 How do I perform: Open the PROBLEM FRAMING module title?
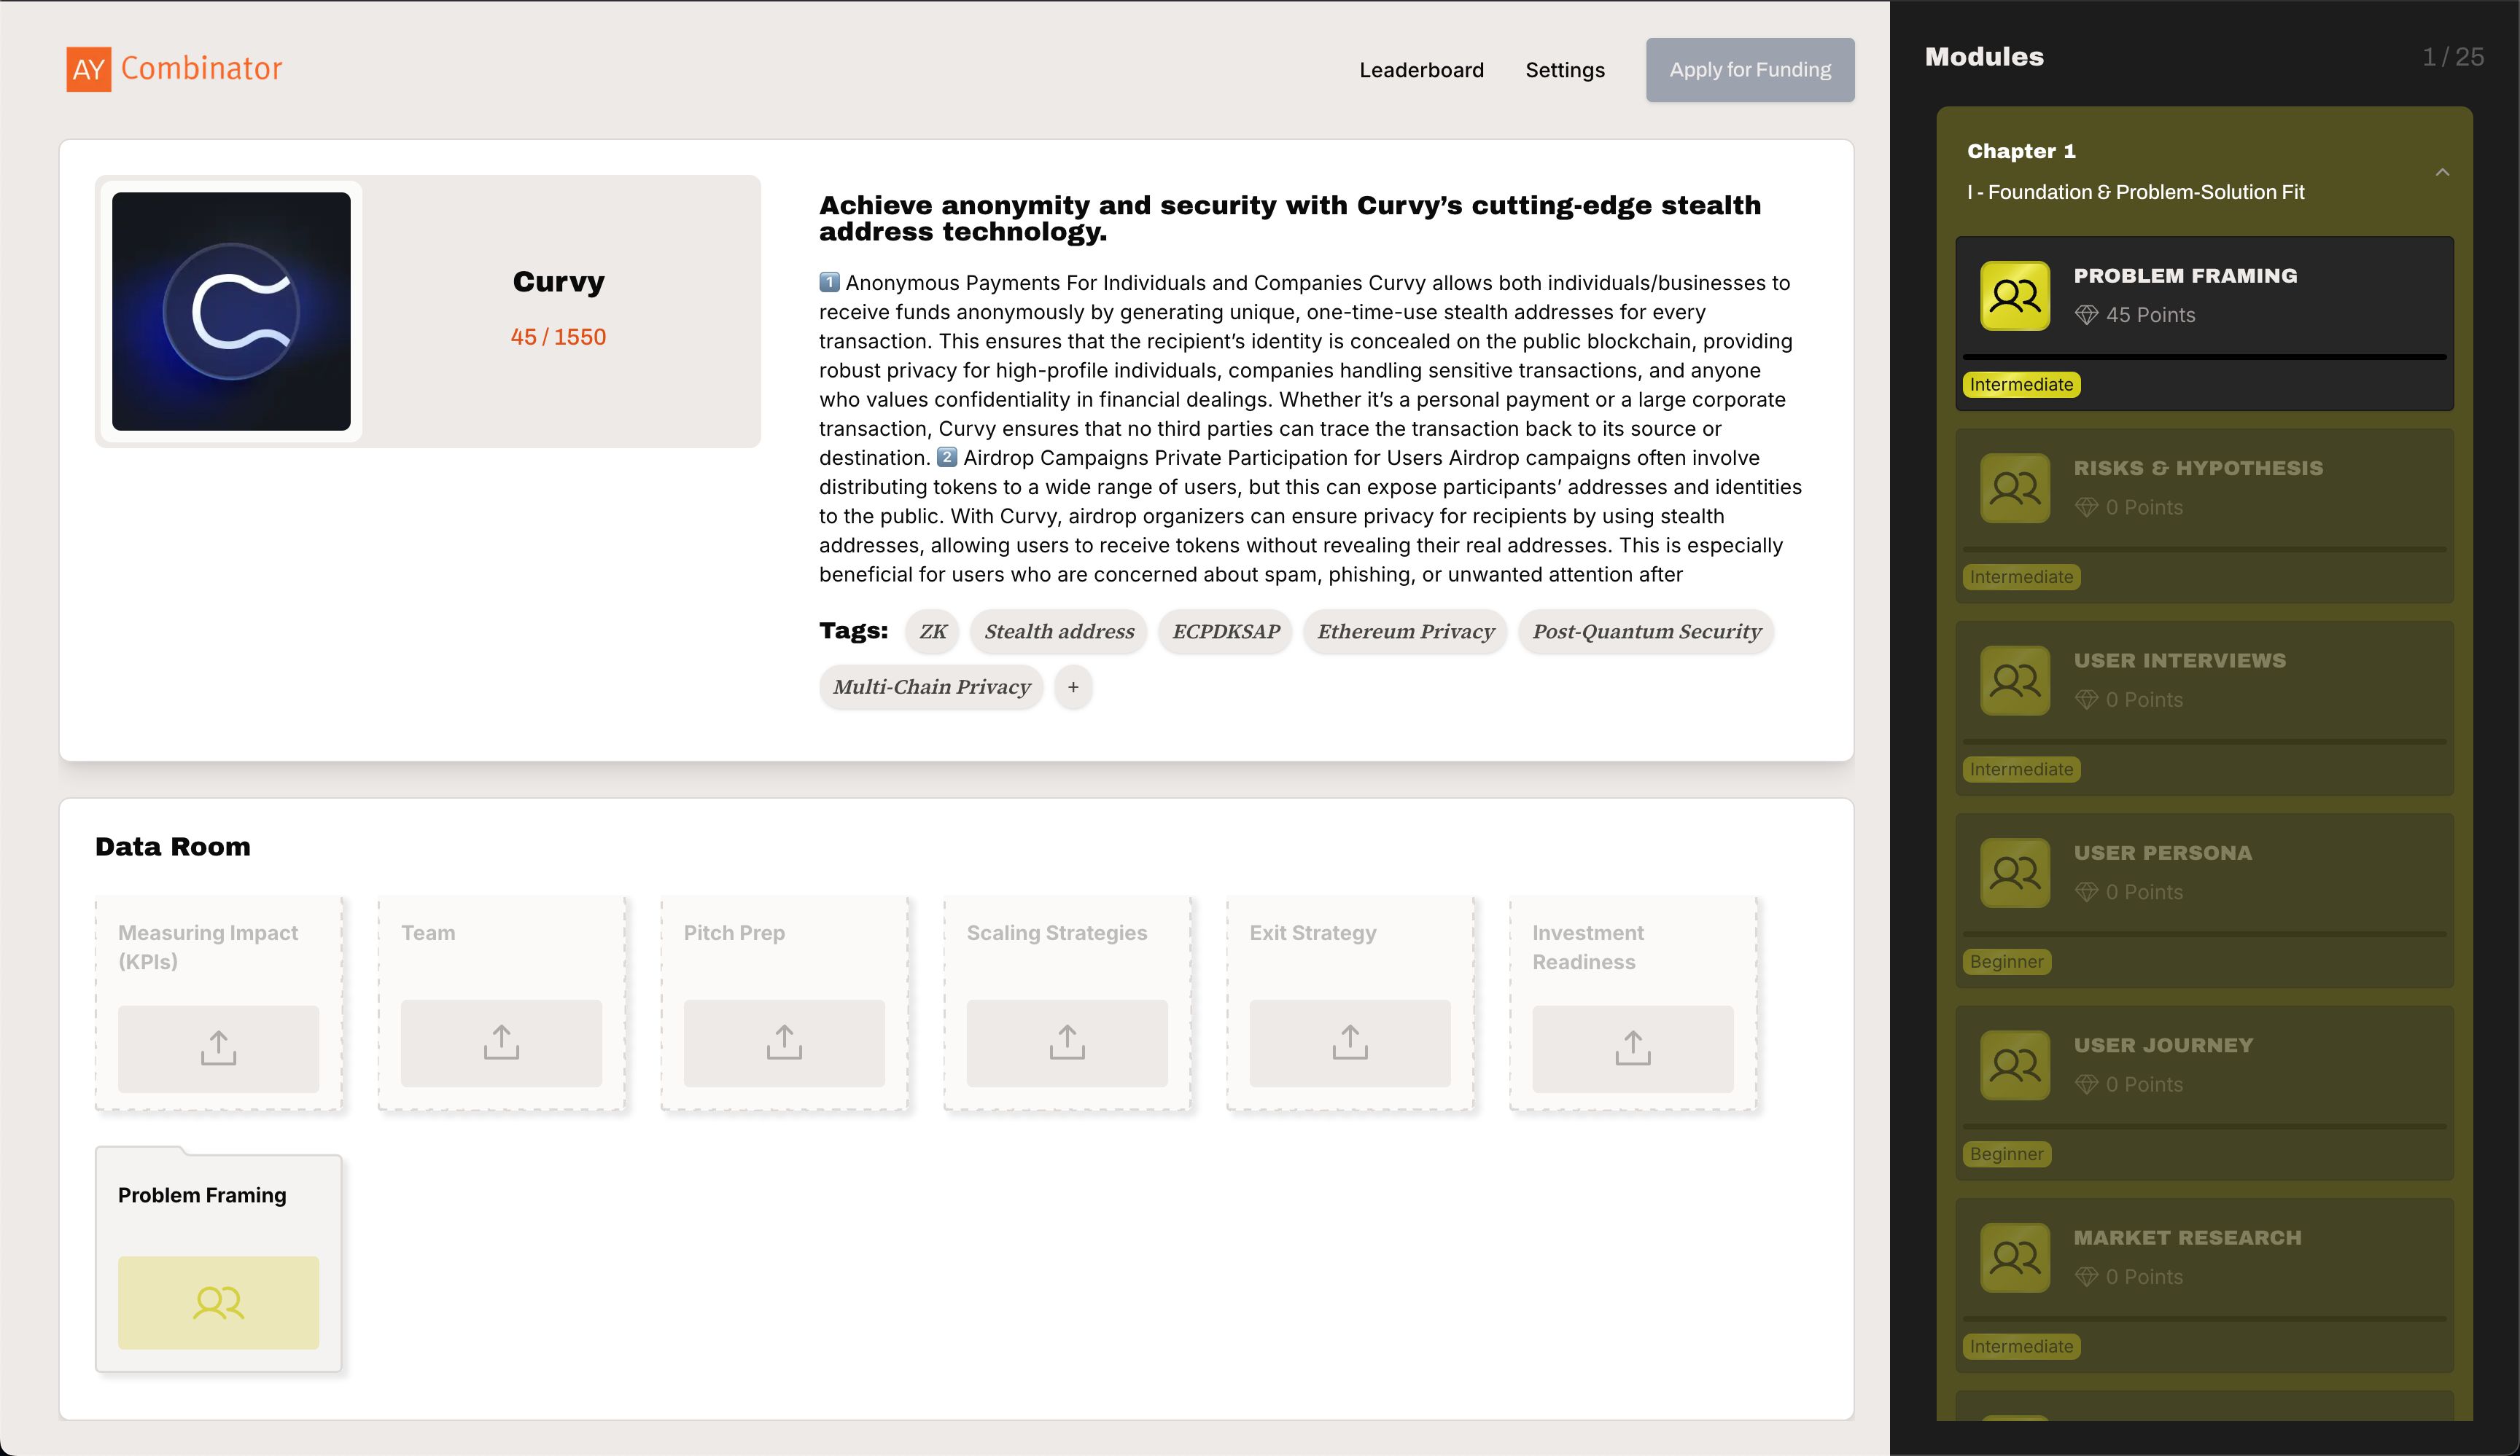(2185, 275)
